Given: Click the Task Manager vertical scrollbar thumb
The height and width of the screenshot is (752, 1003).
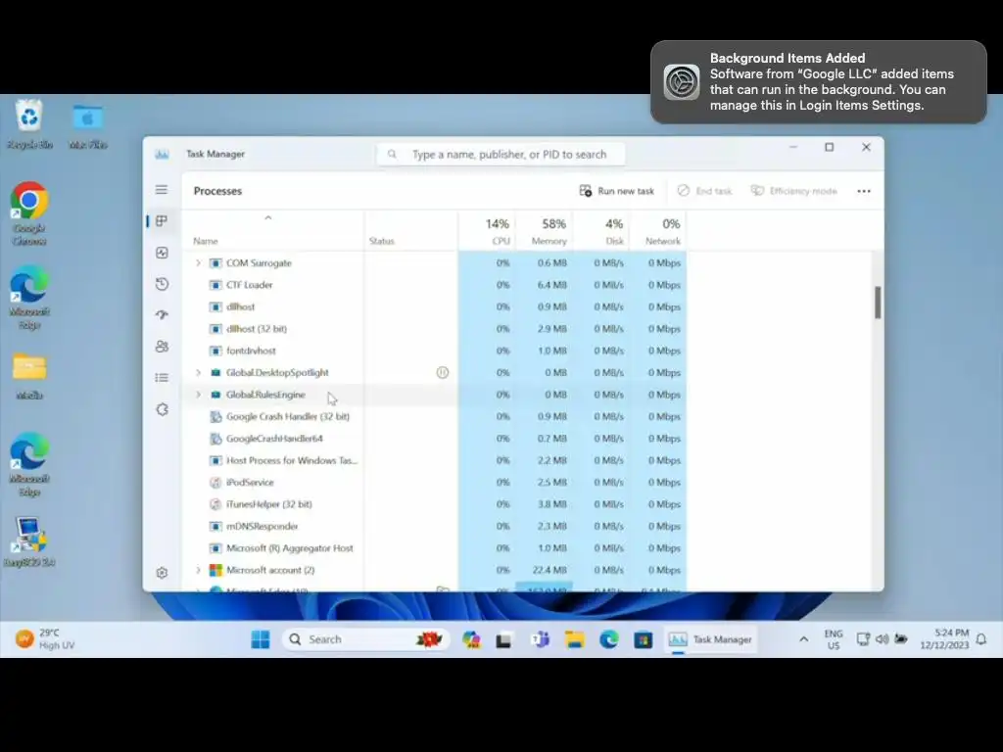Looking at the screenshot, I should point(878,302).
